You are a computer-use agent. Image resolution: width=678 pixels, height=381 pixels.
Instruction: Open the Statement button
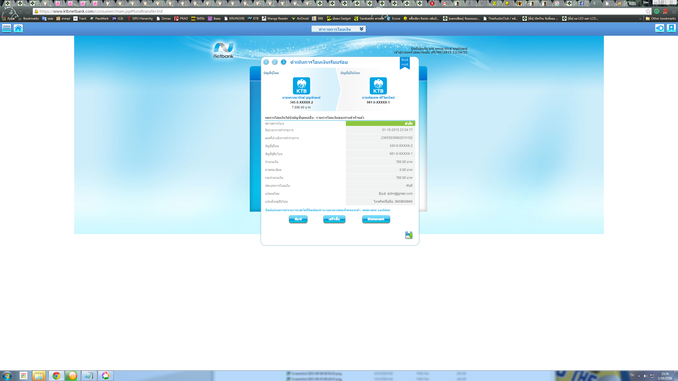(x=376, y=219)
